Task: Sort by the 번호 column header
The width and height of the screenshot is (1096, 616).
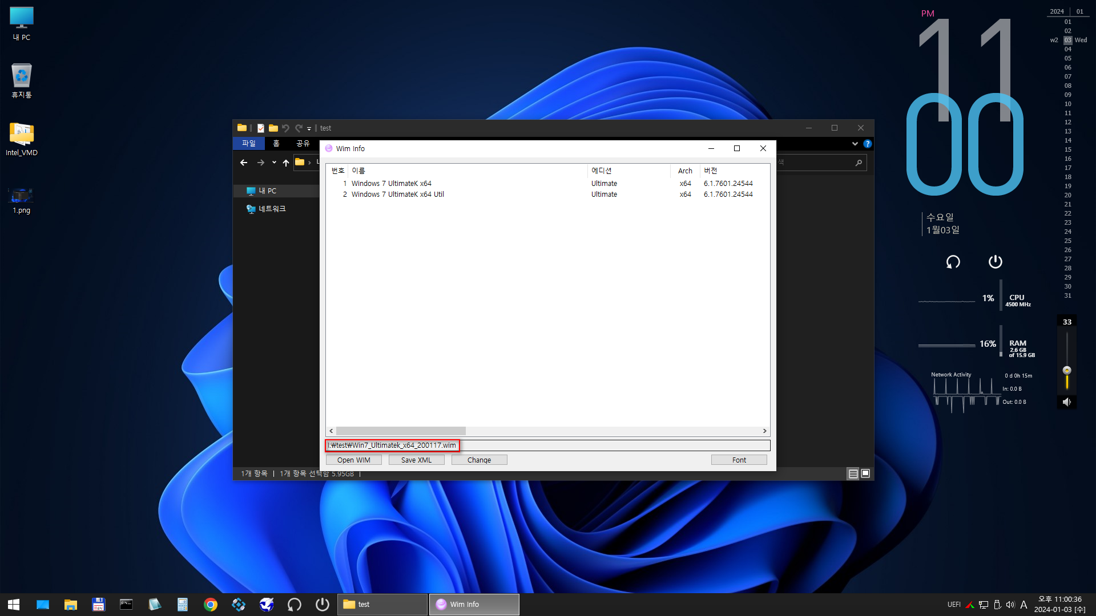Action: (x=338, y=171)
